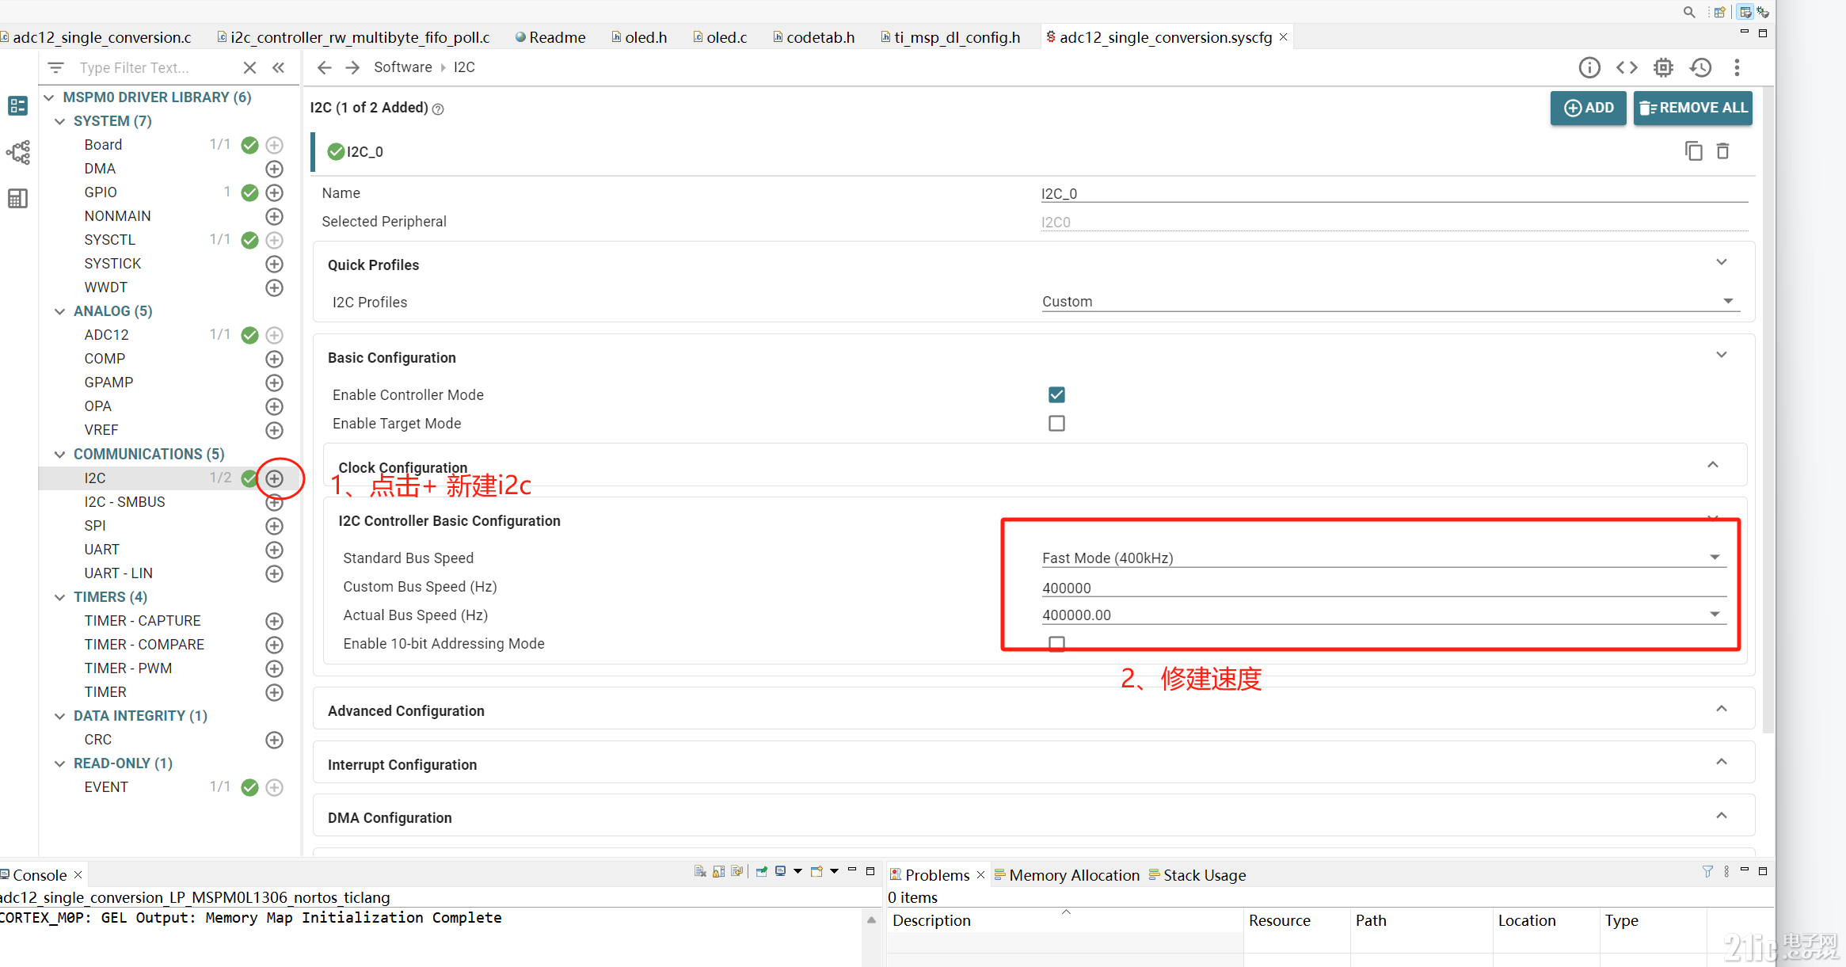Screen dimensions: 1846x967
Task: Collapse the ANALOG tree group
Action: pyautogui.click(x=59, y=311)
